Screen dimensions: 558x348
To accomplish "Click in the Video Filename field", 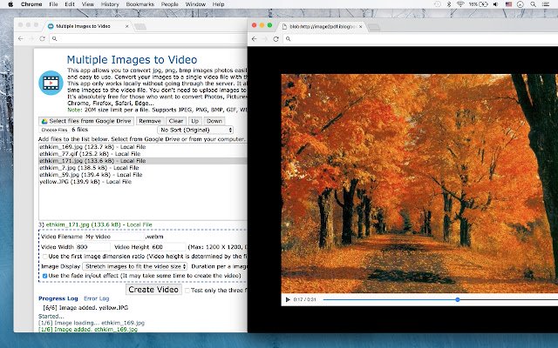I will point(113,237).
